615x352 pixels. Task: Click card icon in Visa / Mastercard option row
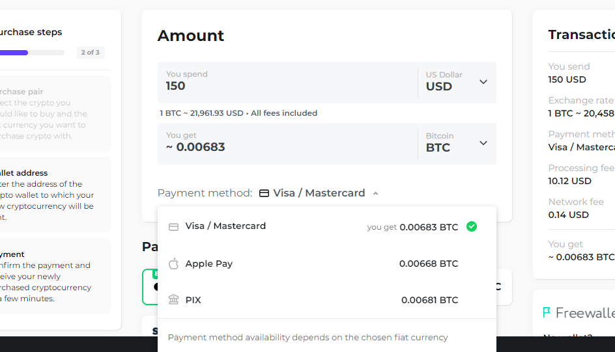[x=173, y=226]
